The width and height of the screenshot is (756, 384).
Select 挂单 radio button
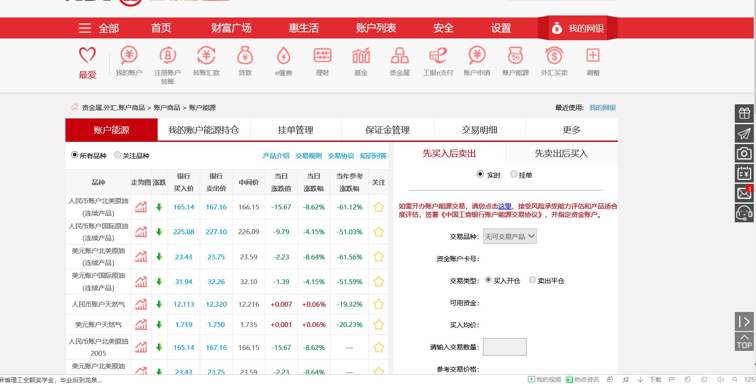coord(513,174)
